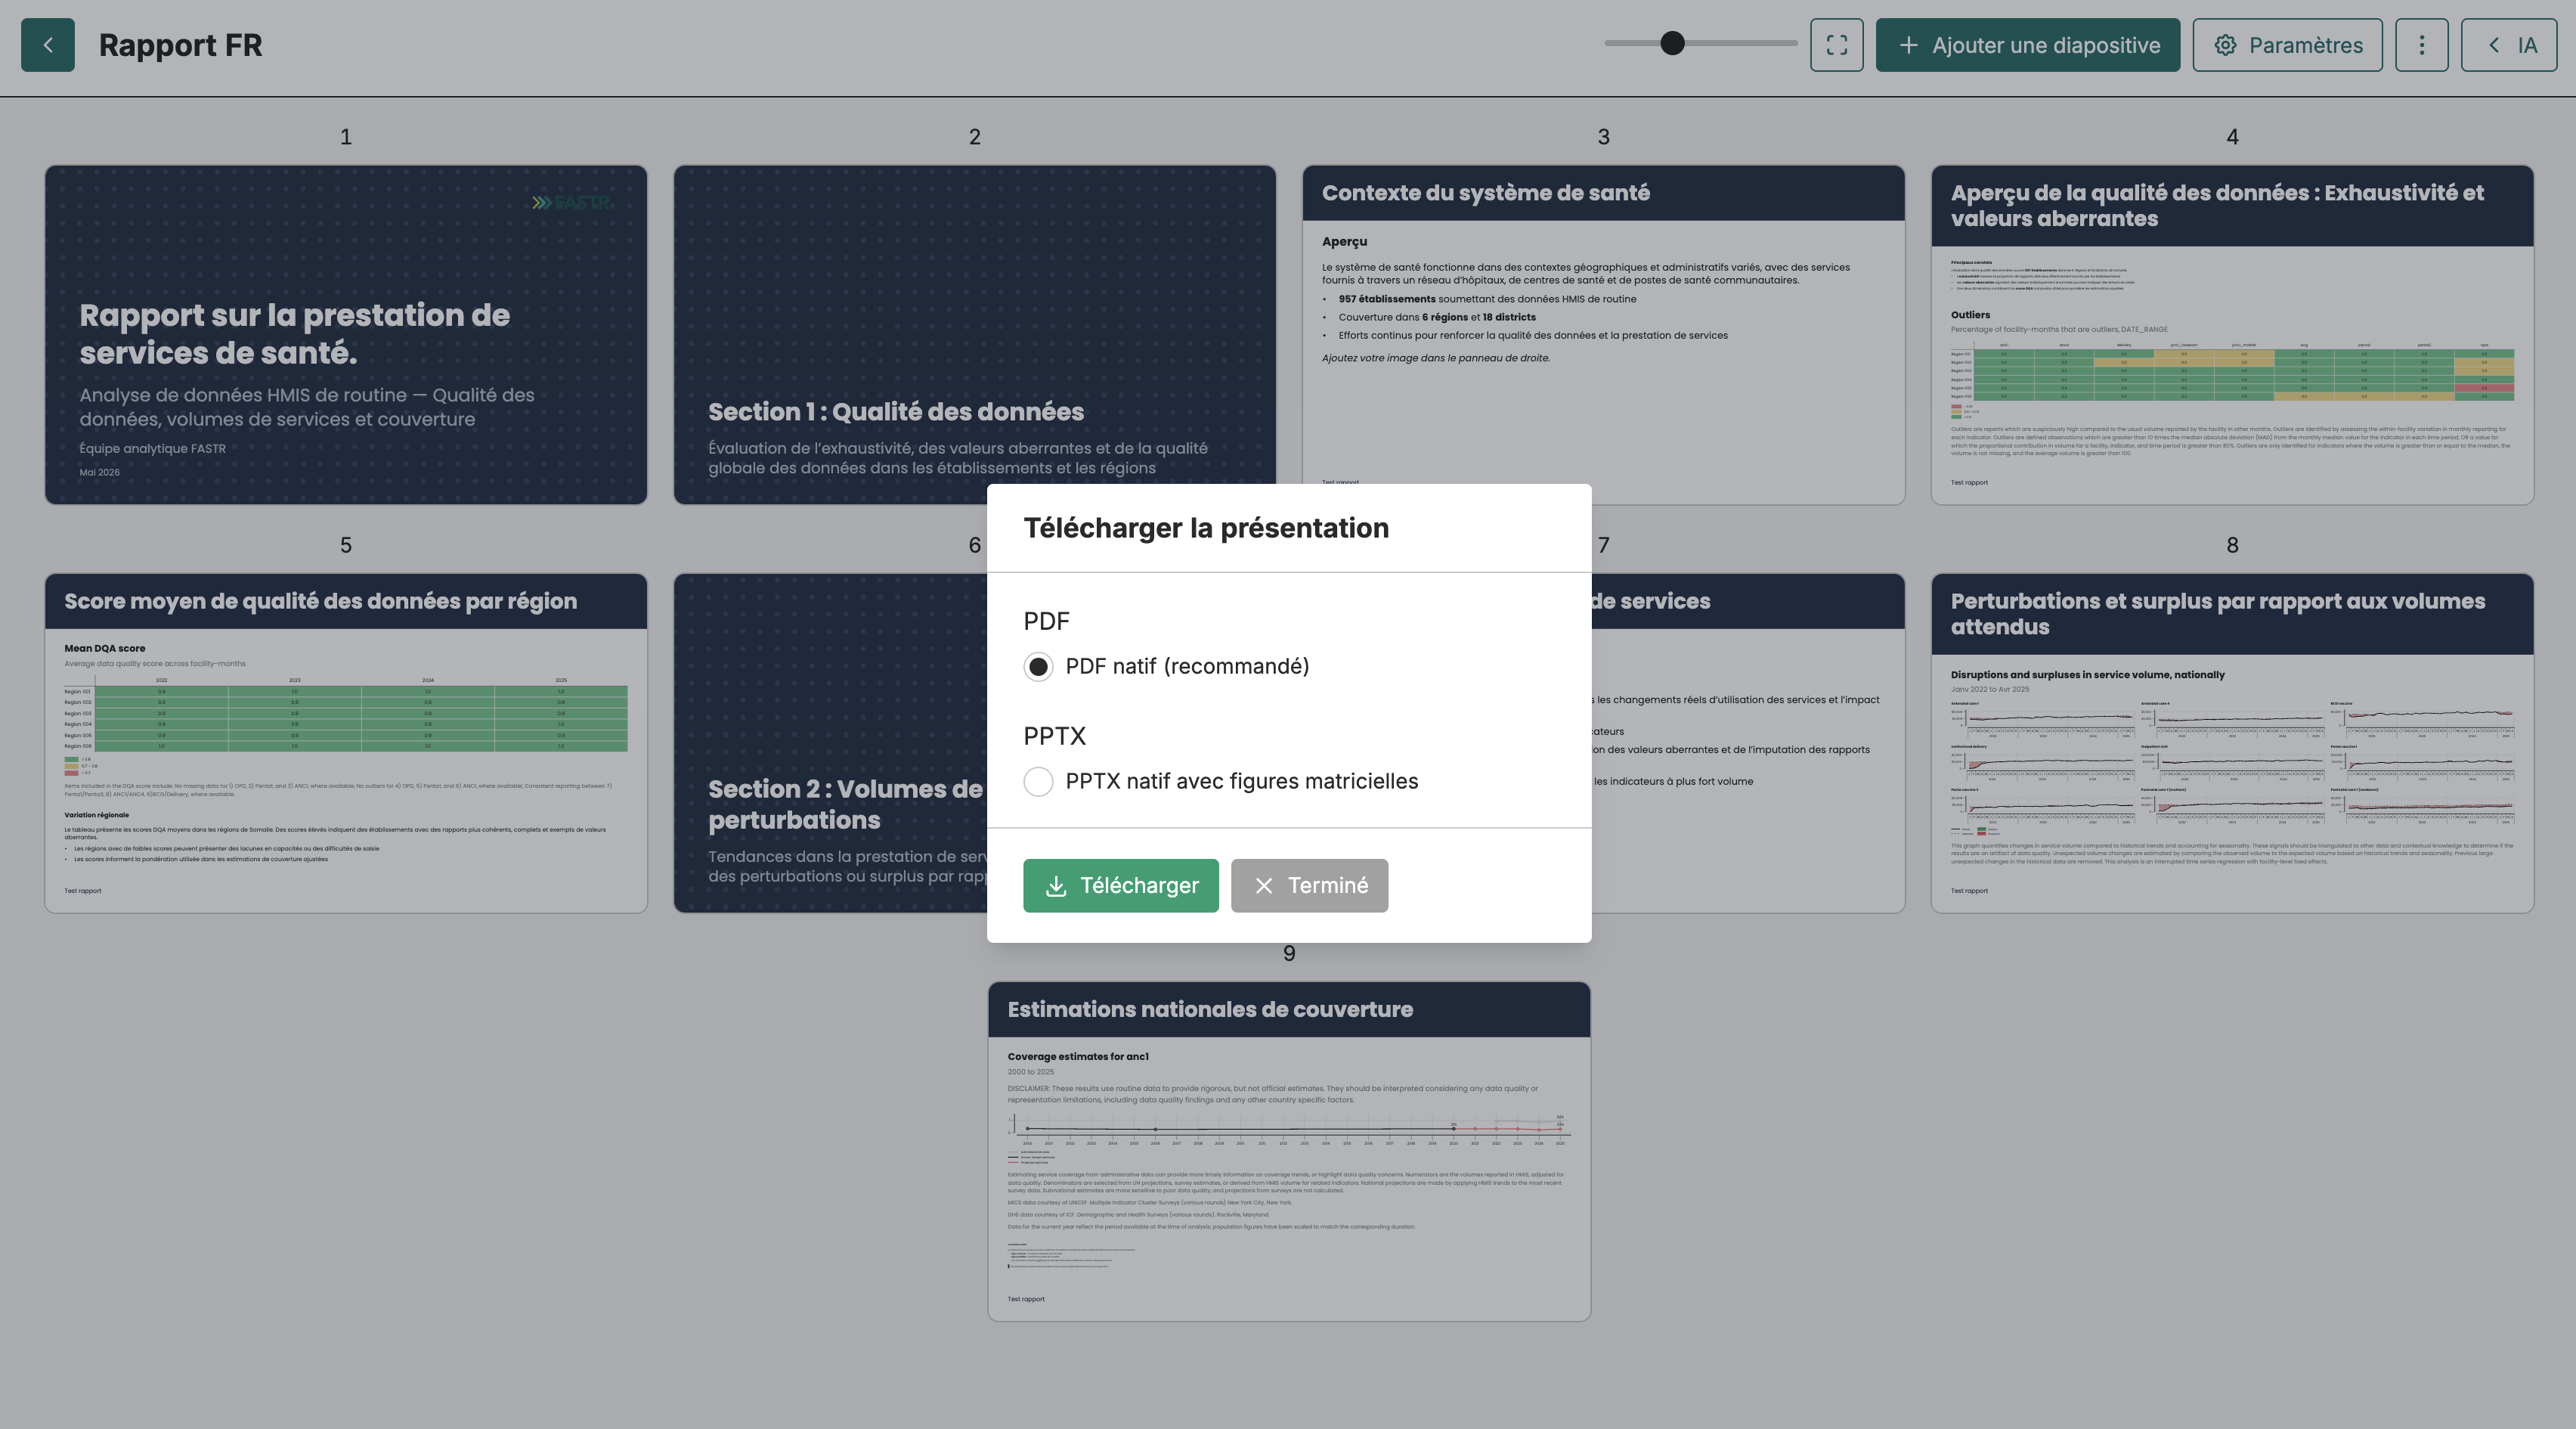The height and width of the screenshot is (1429, 2576).
Task: Open slide 6 Section 2 Volumes thumbnail
Action: click(x=830, y=743)
